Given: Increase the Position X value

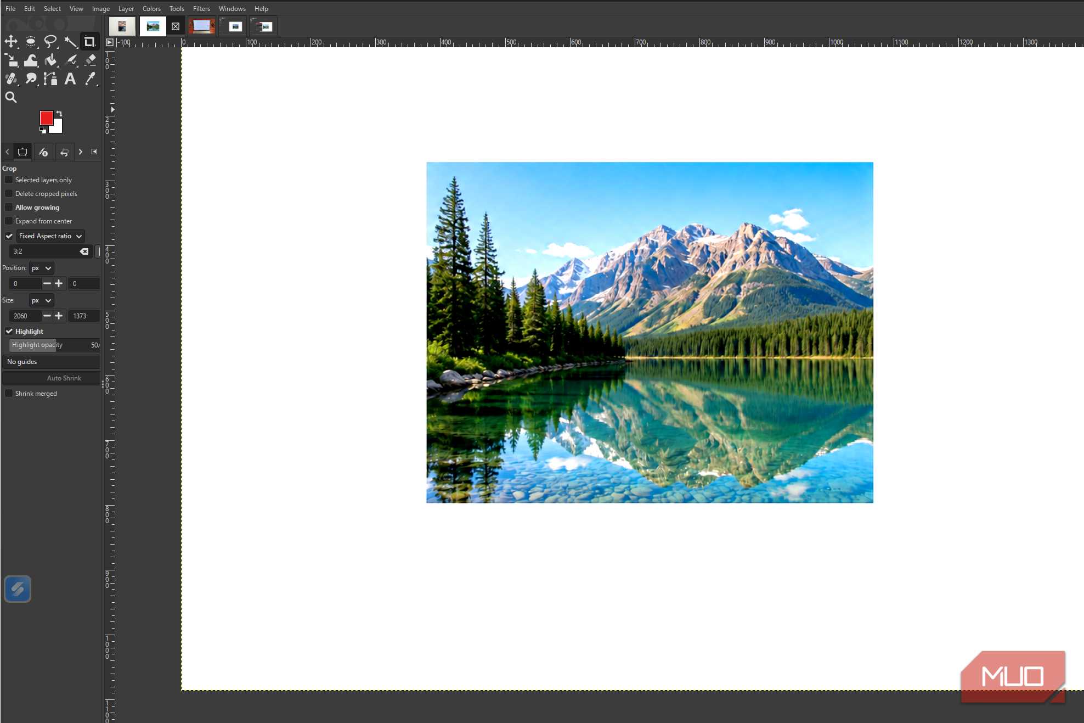Looking at the screenshot, I should [59, 284].
